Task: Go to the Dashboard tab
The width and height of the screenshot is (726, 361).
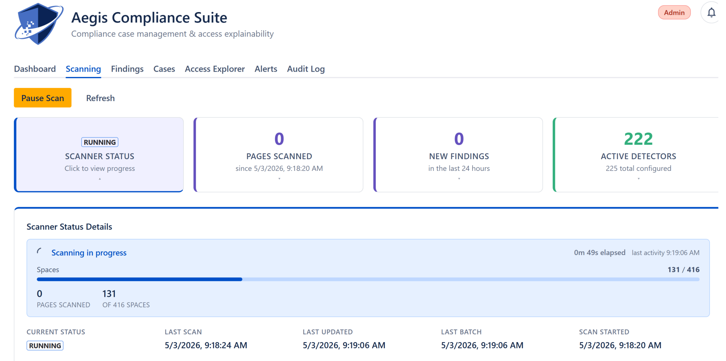Action: pos(35,69)
